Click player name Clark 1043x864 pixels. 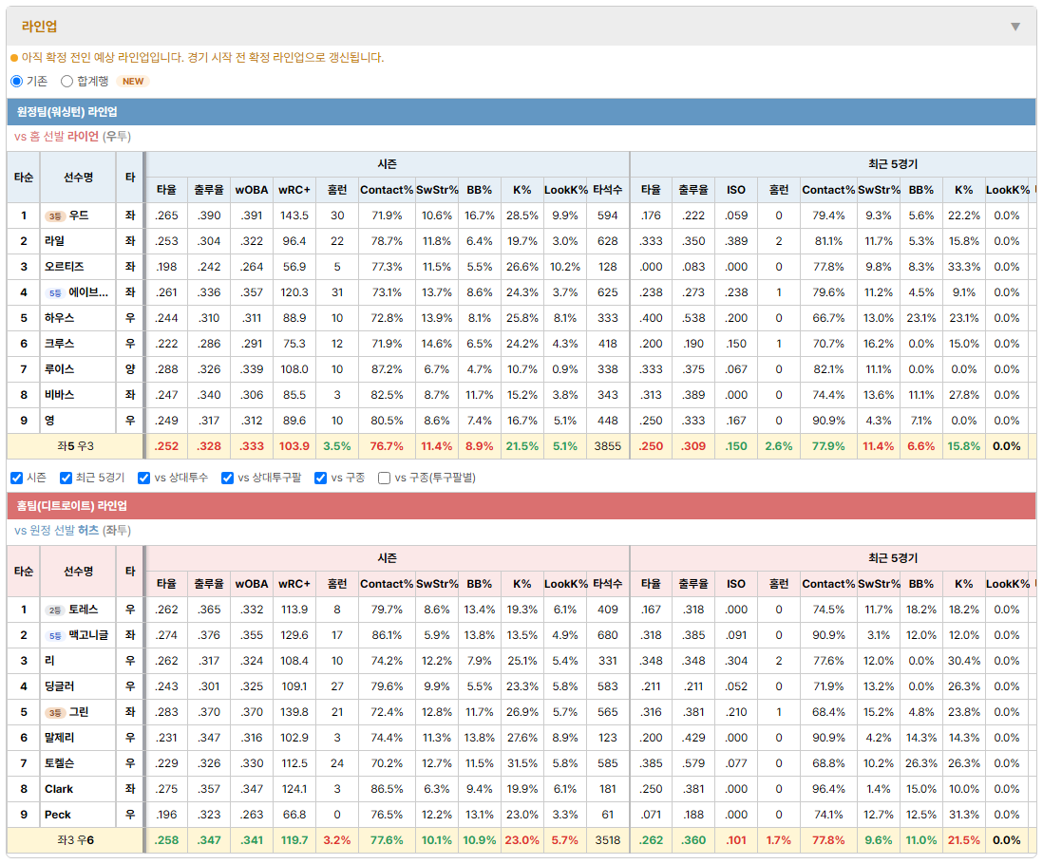59,789
